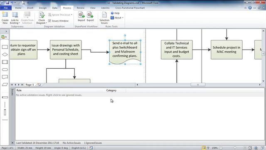The image size is (266, 150).
Task: Select the rounded start/end shape in stencil
Action: pyautogui.click(x=5, y=70)
